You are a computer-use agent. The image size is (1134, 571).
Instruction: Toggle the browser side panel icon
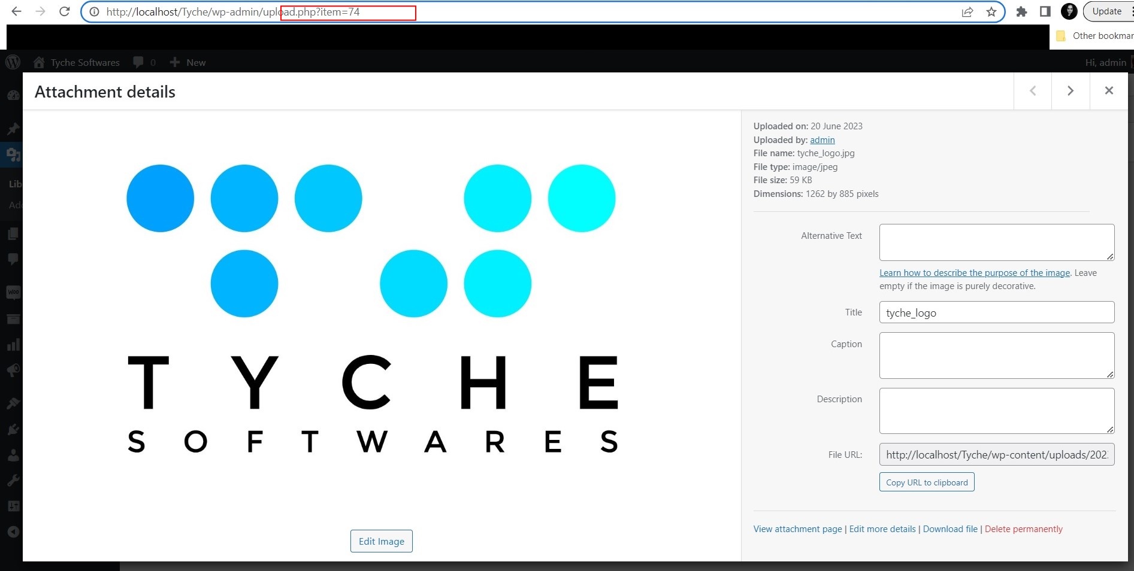[1045, 11]
